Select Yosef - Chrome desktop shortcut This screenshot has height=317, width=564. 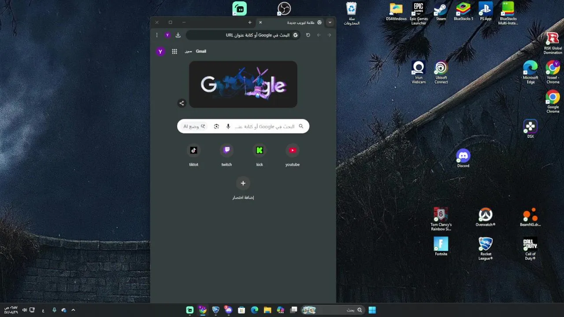(553, 72)
